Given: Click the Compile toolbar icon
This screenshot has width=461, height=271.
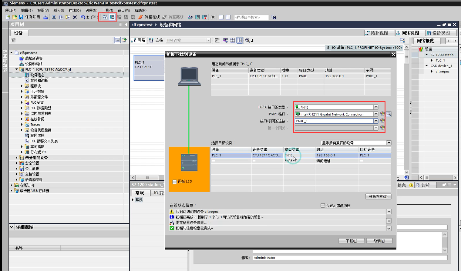Looking at the screenshot, I should [105, 17].
